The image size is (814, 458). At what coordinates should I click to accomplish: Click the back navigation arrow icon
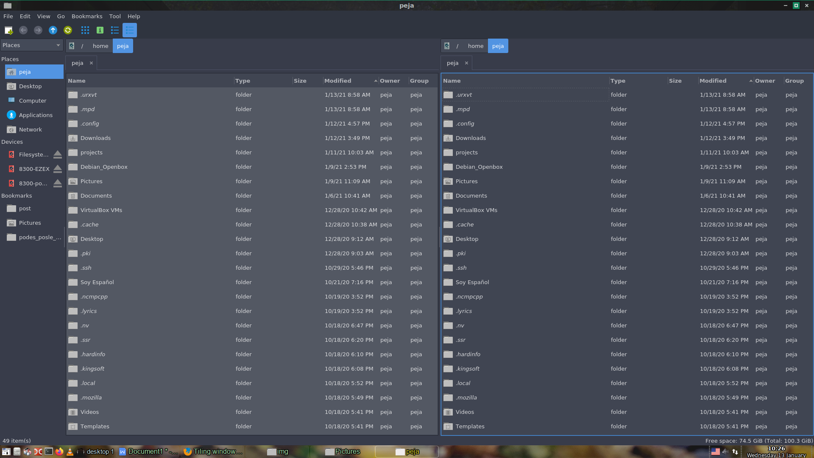[x=23, y=30]
